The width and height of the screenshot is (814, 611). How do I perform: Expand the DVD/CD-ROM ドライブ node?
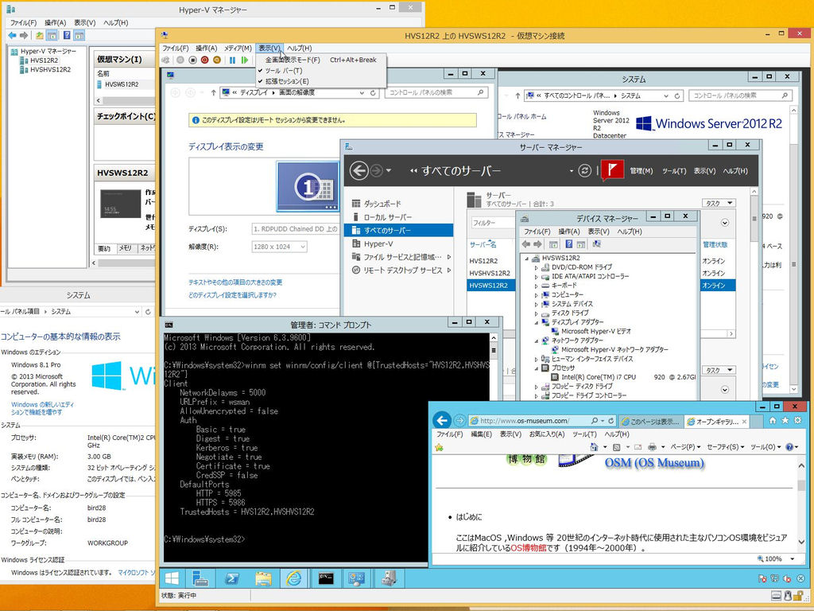537,267
